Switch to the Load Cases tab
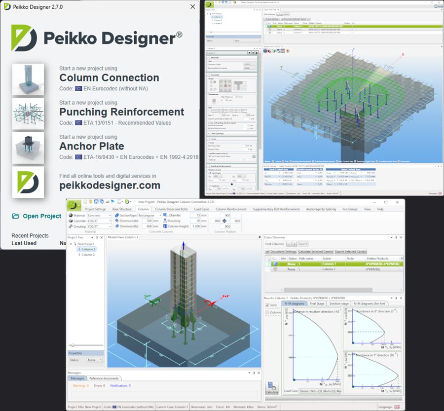This screenshot has height=411, width=444. pos(201,209)
